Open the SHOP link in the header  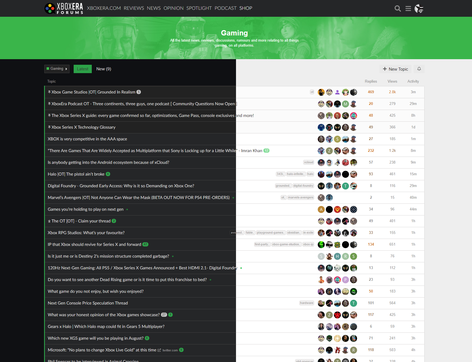coord(245,8)
